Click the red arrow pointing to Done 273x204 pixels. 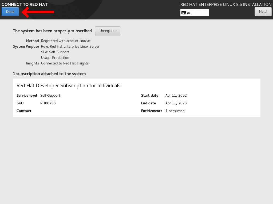coord(38,12)
